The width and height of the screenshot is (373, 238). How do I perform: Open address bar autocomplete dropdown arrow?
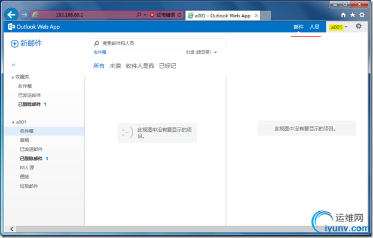click(145, 15)
